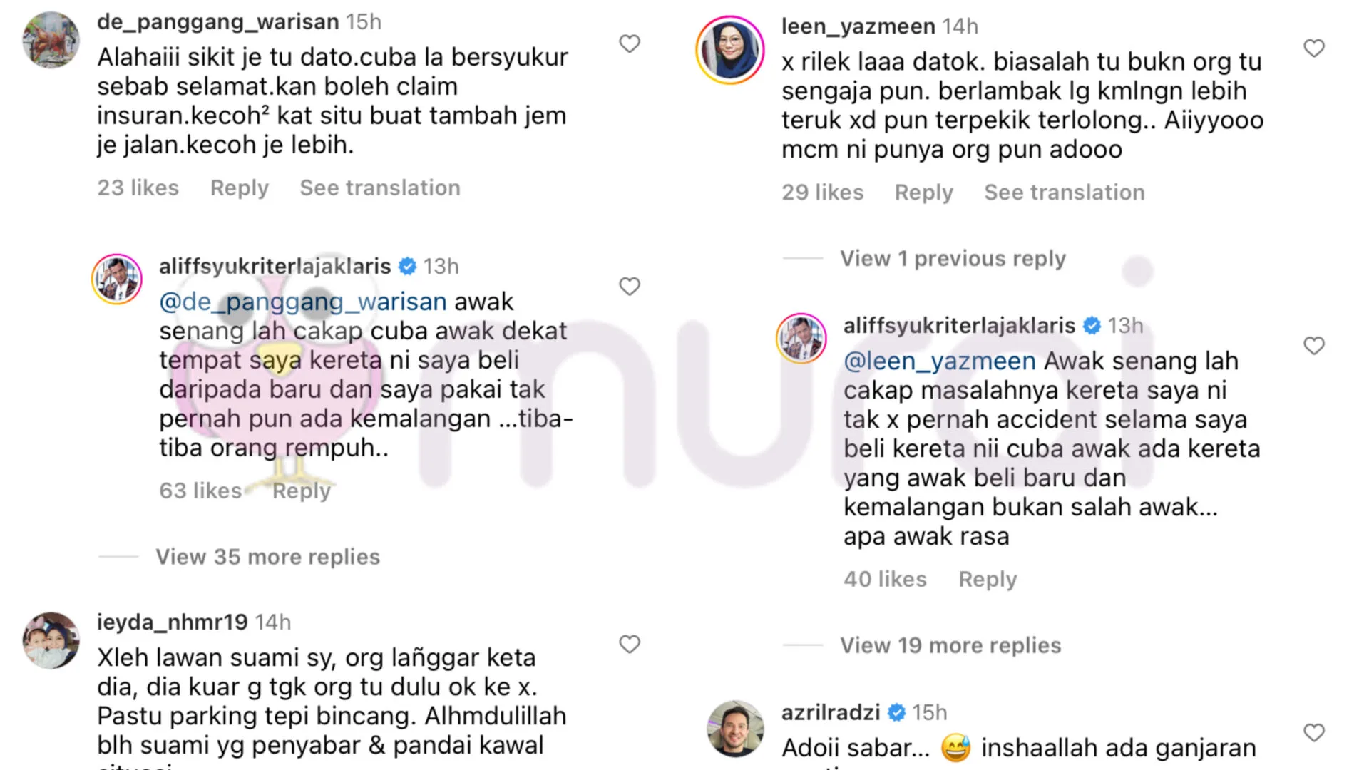Viewport: 1369px width, 770px height.
Task: See translation of leen_yazmeen's comment
Action: (x=1065, y=192)
